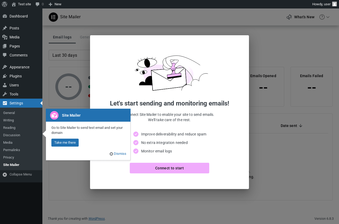Open the Users menu item
The height and width of the screenshot is (224, 339).
[x=21, y=85]
